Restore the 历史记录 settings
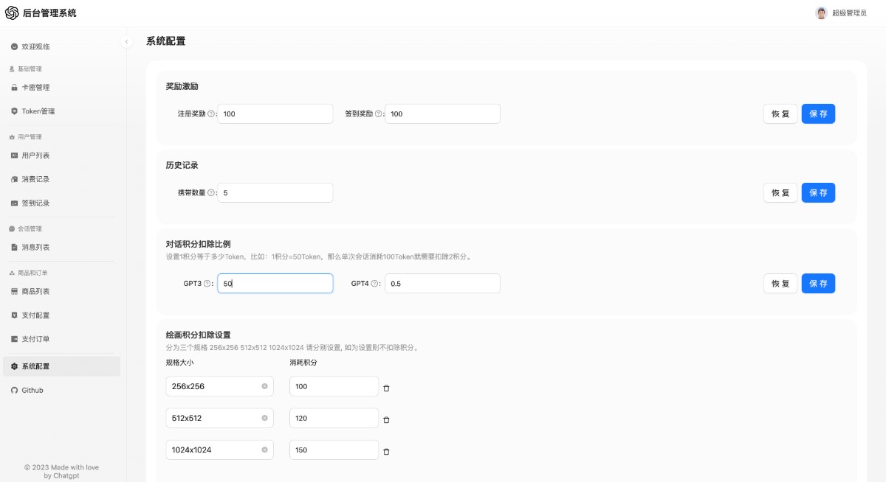The image size is (886, 482). [x=780, y=192]
